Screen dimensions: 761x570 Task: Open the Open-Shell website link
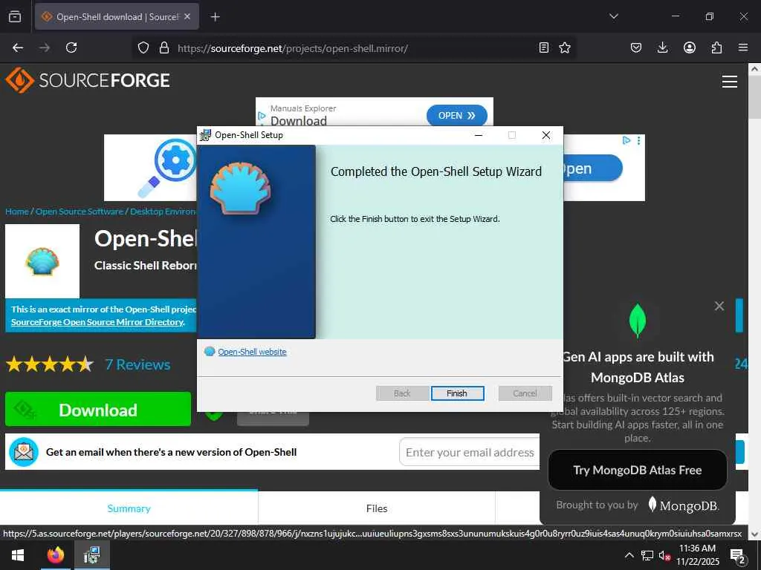252,352
